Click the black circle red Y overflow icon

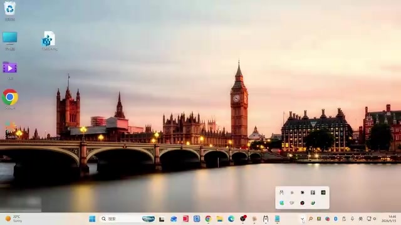(303, 202)
